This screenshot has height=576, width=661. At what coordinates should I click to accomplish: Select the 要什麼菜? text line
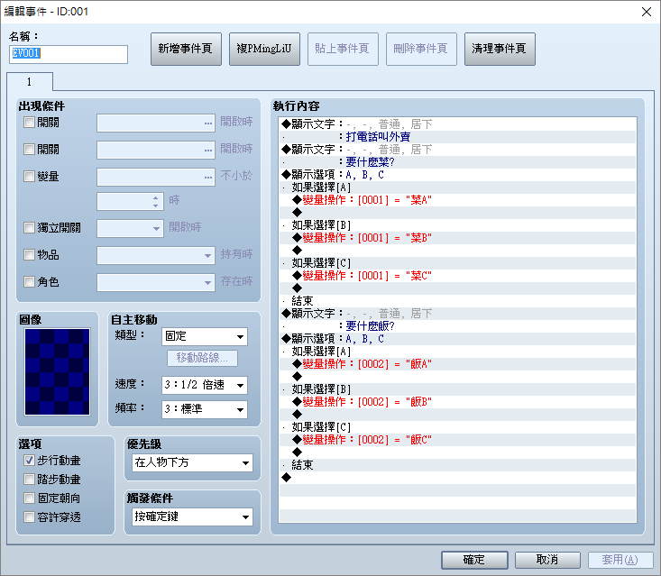457,162
